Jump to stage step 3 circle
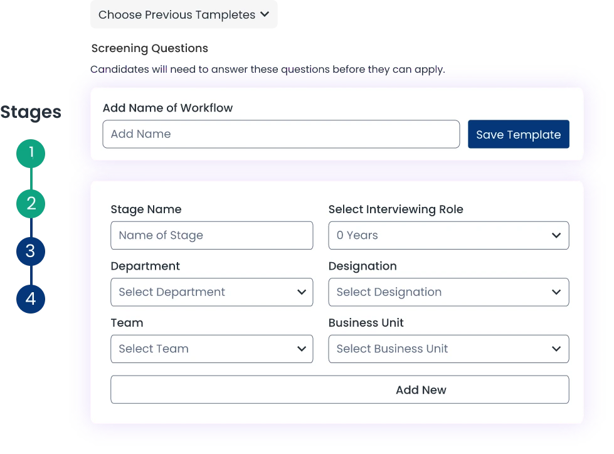Screen dimensions: 614x454 (x=31, y=251)
